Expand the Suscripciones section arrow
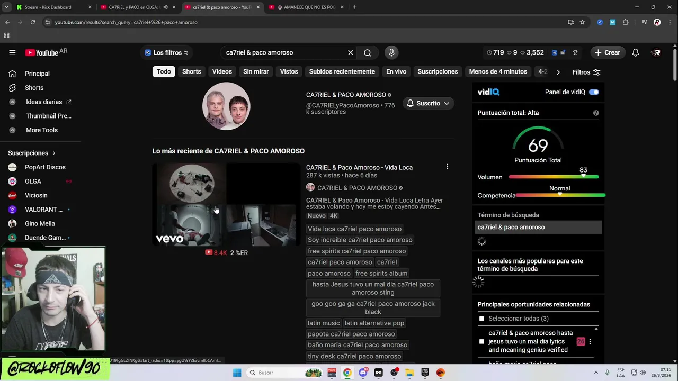The width and height of the screenshot is (678, 381). (x=53, y=153)
